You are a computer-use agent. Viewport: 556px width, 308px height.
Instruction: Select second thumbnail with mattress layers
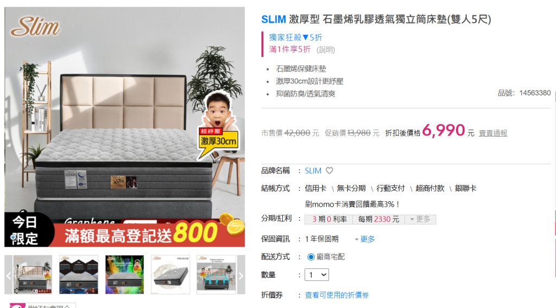tap(79, 275)
